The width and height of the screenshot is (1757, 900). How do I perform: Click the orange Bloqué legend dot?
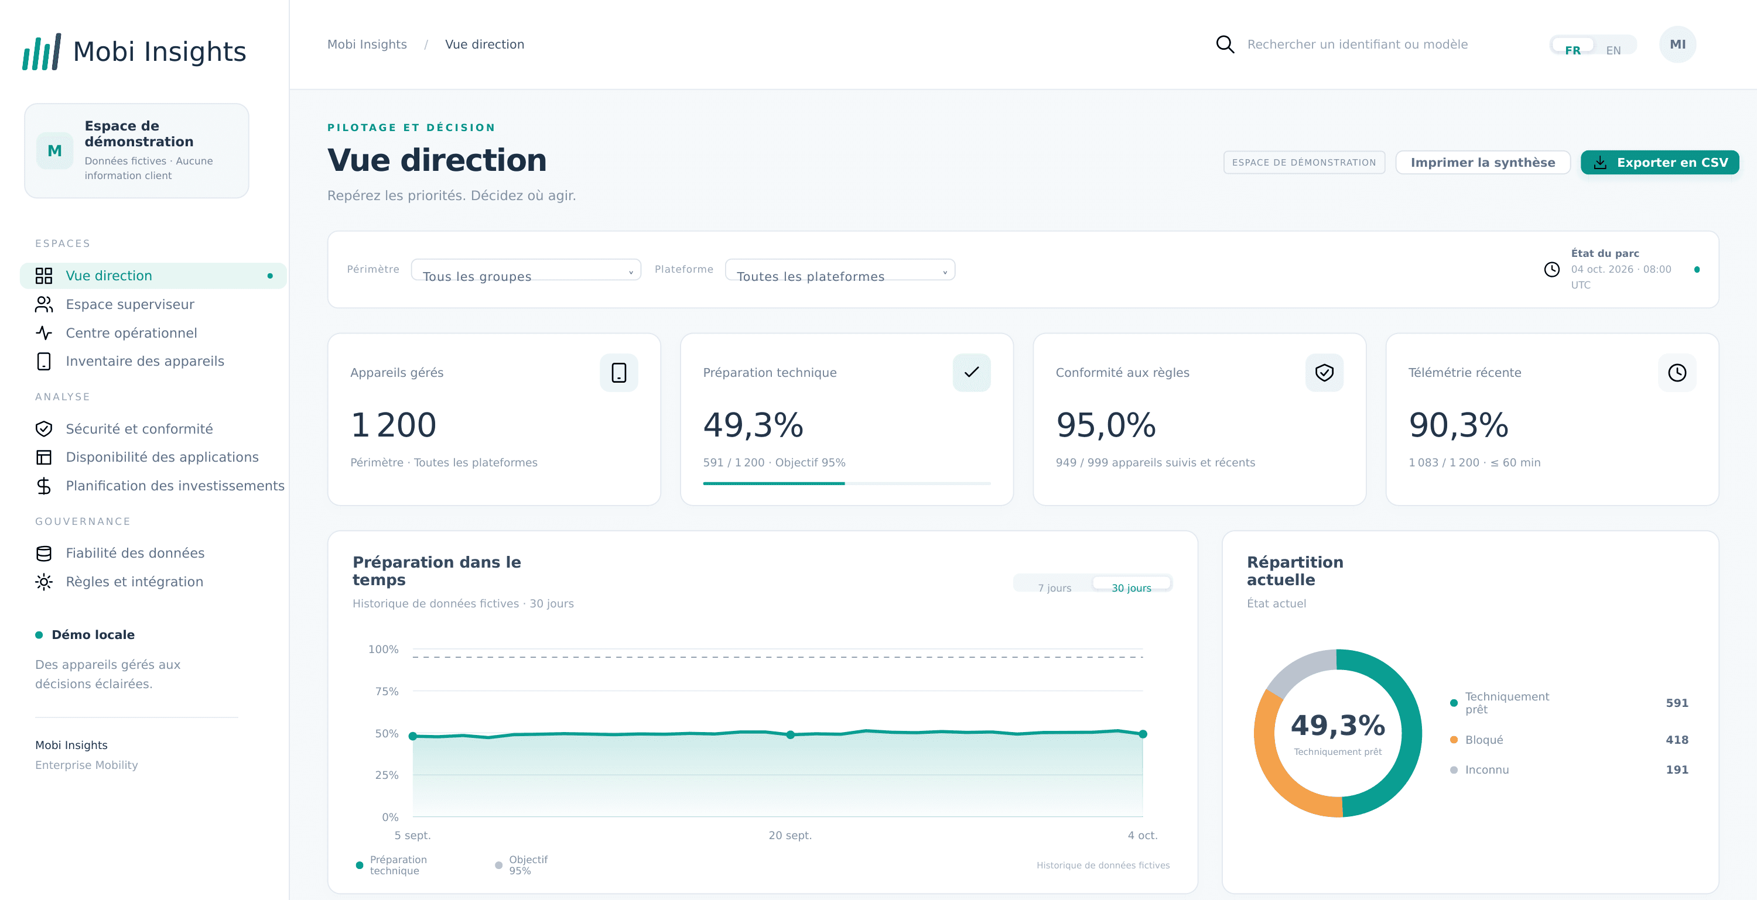point(1454,740)
